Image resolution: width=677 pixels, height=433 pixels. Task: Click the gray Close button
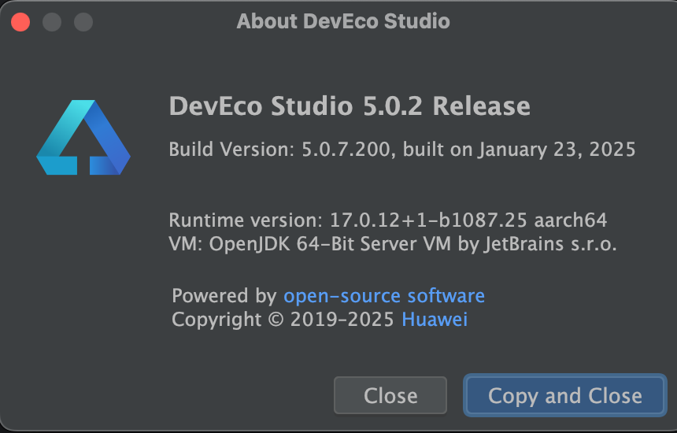tap(390, 395)
